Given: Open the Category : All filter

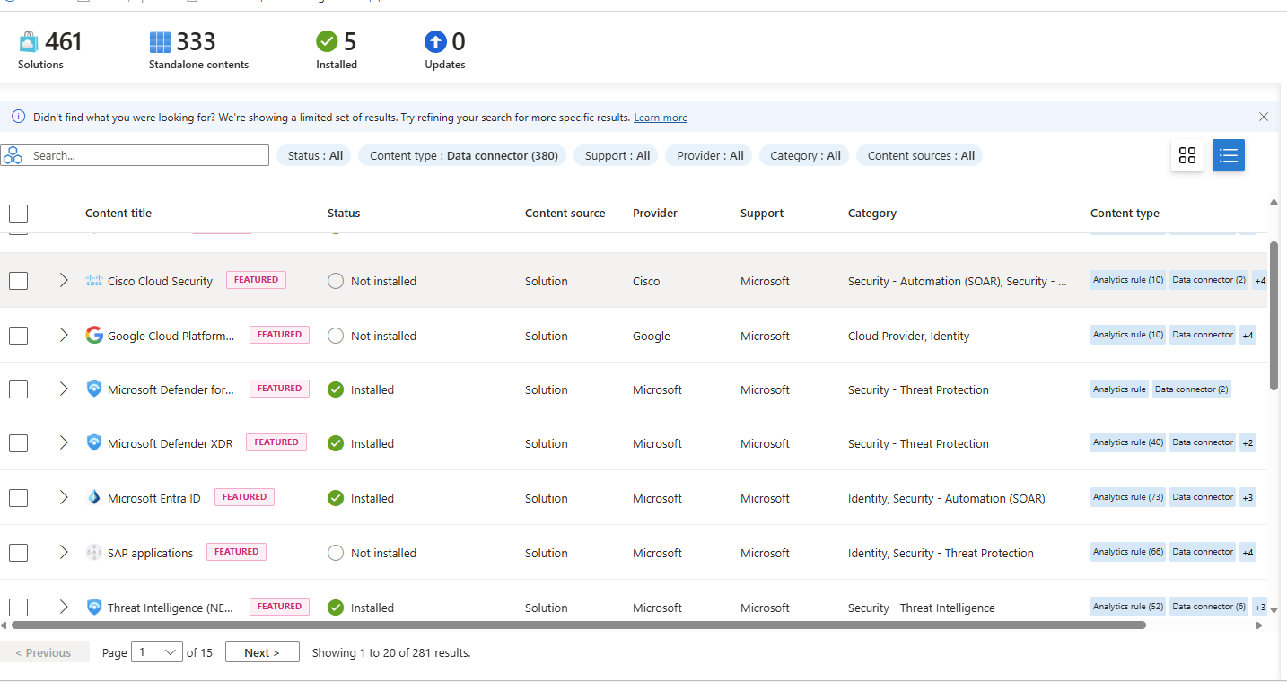Looking at the screenshot, I should coord(805,155).
